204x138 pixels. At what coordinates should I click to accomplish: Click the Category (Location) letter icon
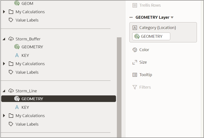[x=135, y=28]
